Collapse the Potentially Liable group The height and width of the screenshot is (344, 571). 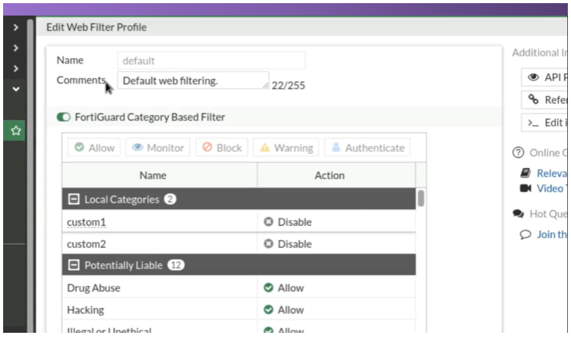coord(73,265)
